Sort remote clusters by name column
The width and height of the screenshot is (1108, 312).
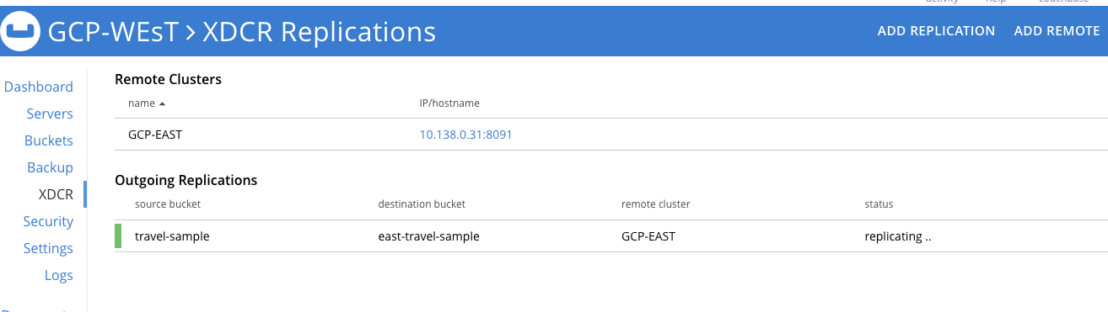pyautogui.click(x=142, y=103)
